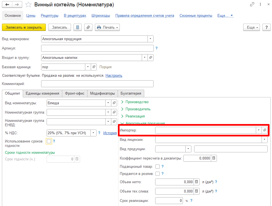Click Записать и закрыть button
Image resolution: width=272 pixels, height=206 pixels.
24,27
